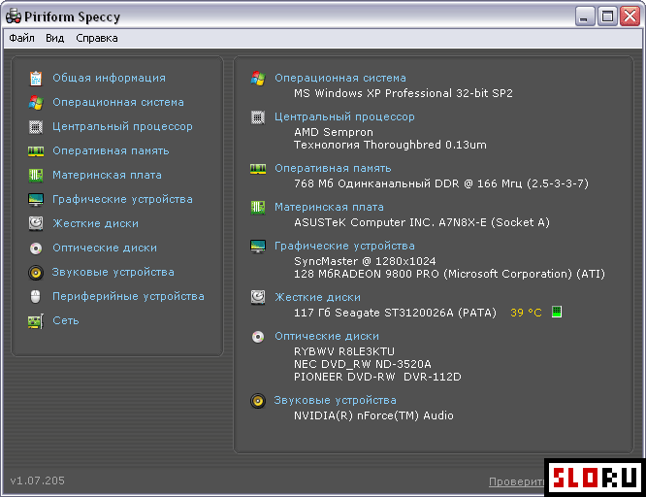Open the Вид menu
Image resolution: width=646 pixels, height=497 pixels.
[x=54, y=39]
